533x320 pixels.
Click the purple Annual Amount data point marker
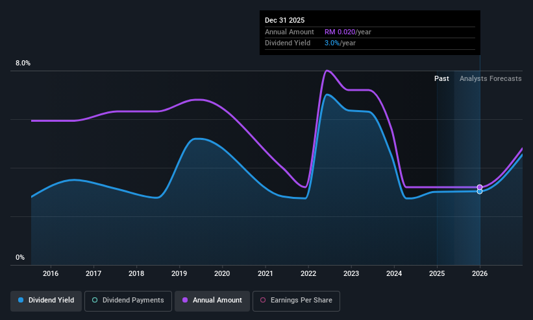(480, 187)
